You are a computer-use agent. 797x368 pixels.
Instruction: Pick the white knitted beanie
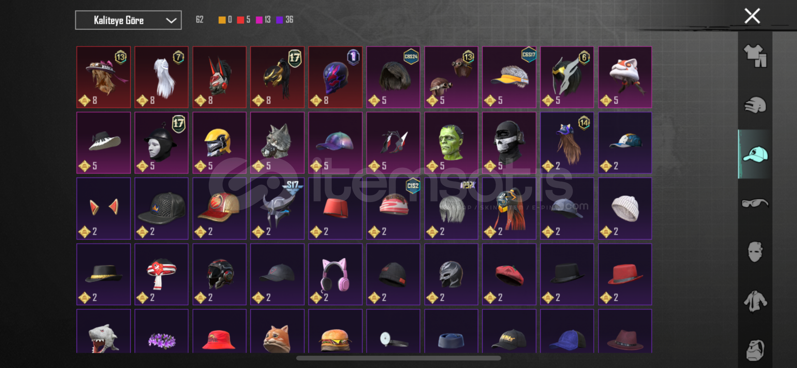(x=625, y=209)
